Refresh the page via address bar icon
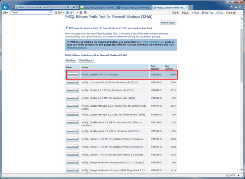The height and width of the screenshot is (179, 245). pos(76,7)
